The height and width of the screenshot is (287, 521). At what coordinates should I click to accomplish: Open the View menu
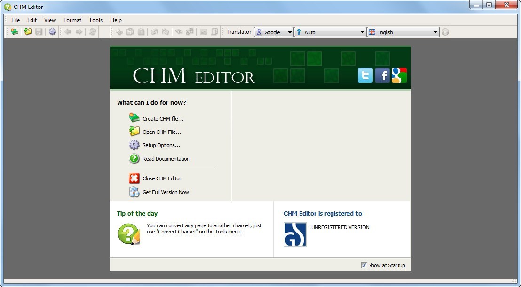click(x=50, y=20)
